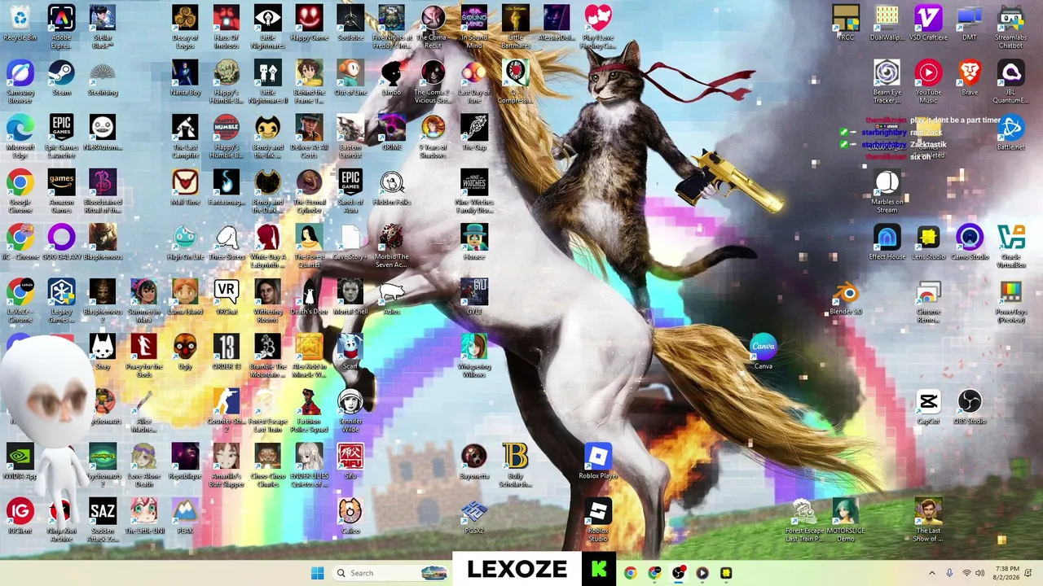The image size is (1043, 586).
Task: Open the Amazon Games shortcut
Action: (x=61, y=190)
